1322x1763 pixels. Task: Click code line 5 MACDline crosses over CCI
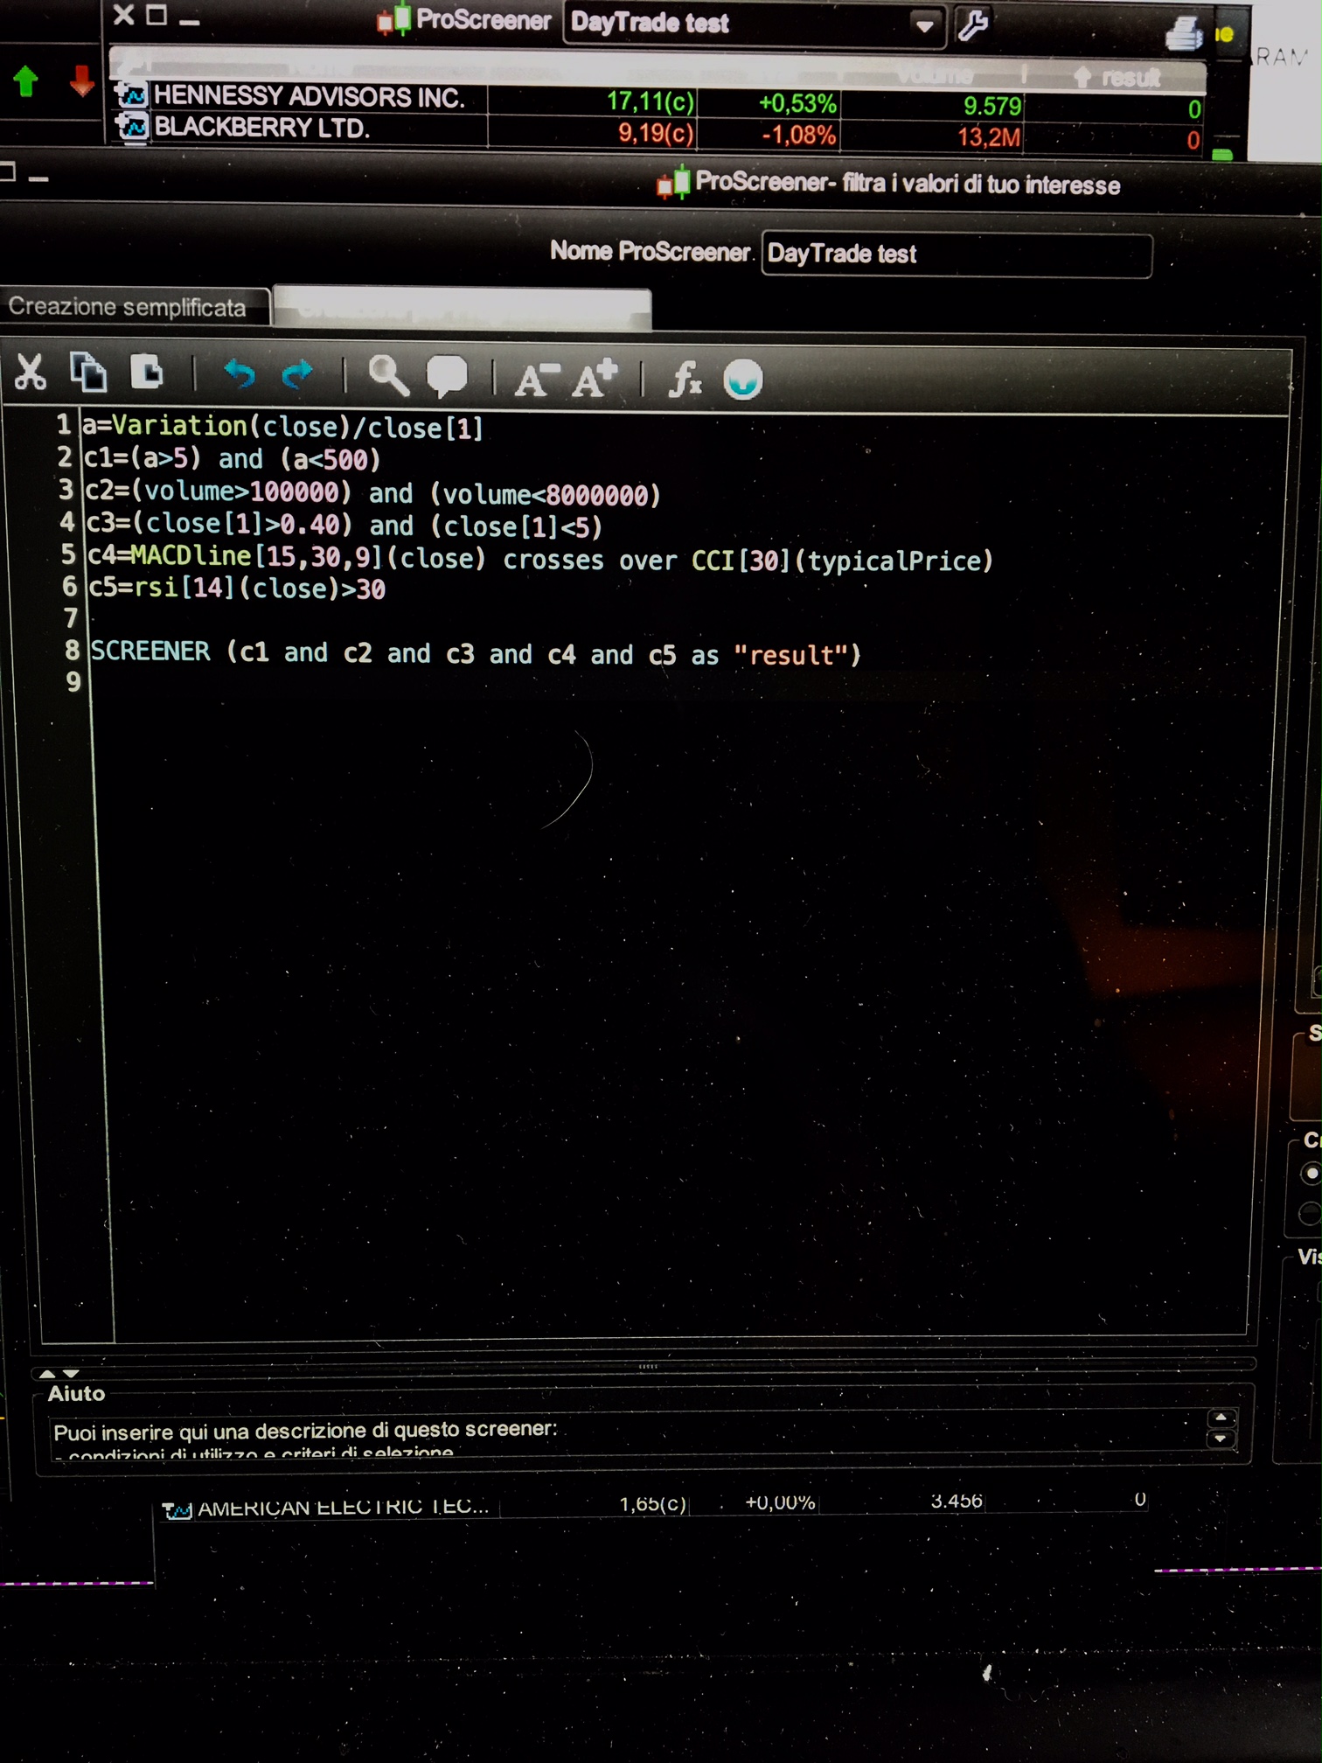coord(540,559)
